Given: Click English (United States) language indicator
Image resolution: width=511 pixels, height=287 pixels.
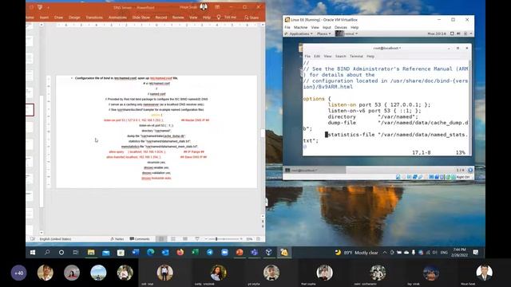Looking at the screenshot, I should [55, 239].
